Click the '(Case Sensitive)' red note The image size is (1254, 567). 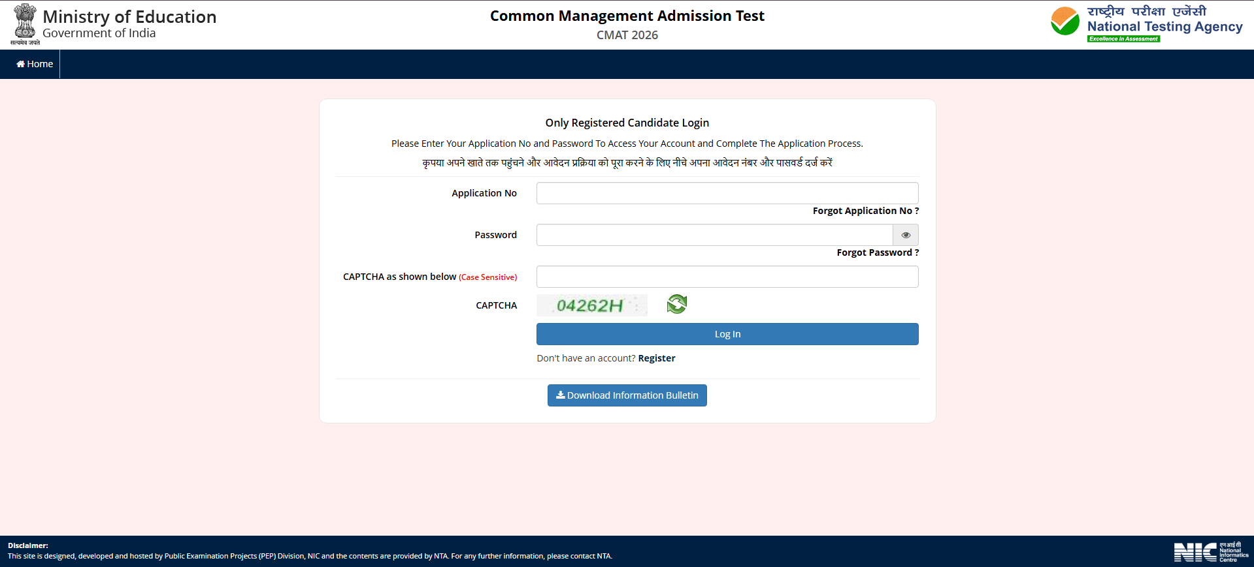[x=488, y=277]
